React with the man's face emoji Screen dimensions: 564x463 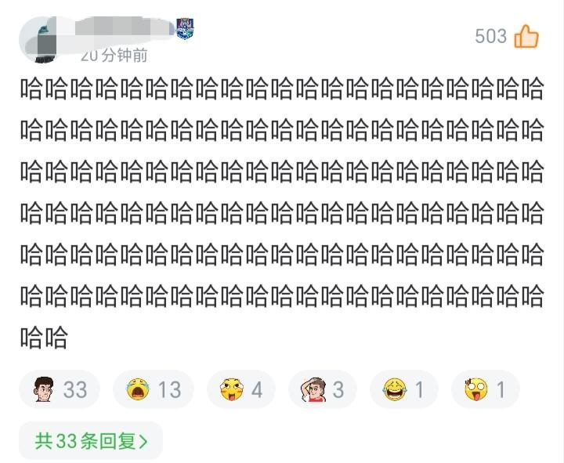coord(44,389)
